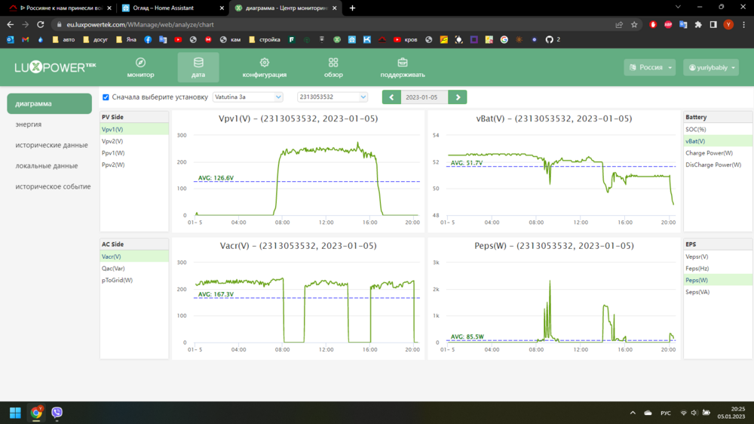Screen dimensions: 754x424
Task: Open the 2313053532 serial dropdown
Action: (x=332, y=97)
